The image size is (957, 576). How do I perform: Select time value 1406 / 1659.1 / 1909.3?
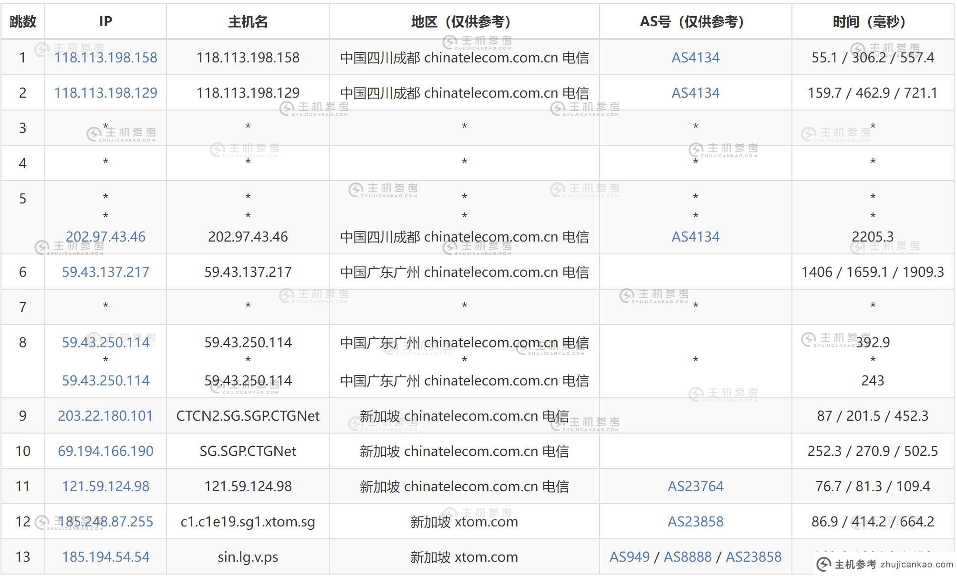pyautogui.click(x=873, y=272)
